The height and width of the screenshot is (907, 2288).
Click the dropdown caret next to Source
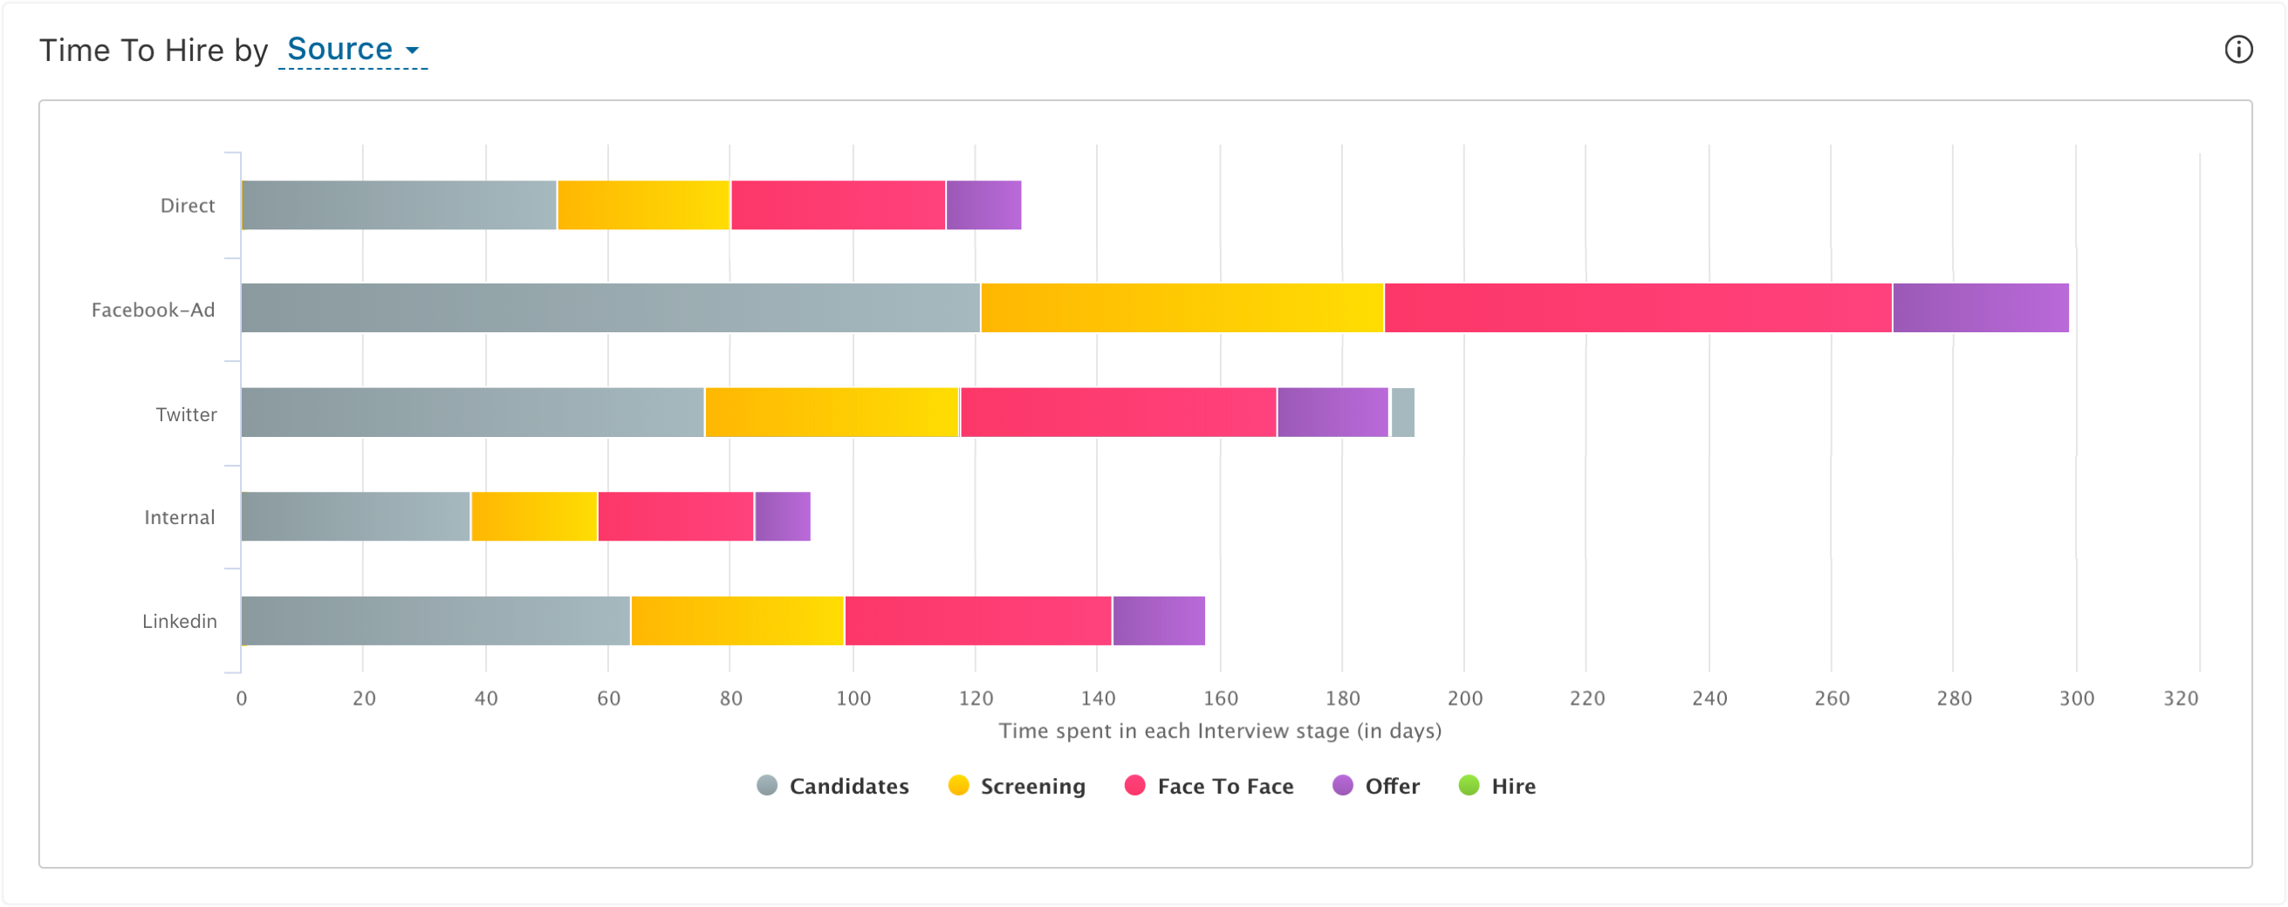click(x=411, y=51)
